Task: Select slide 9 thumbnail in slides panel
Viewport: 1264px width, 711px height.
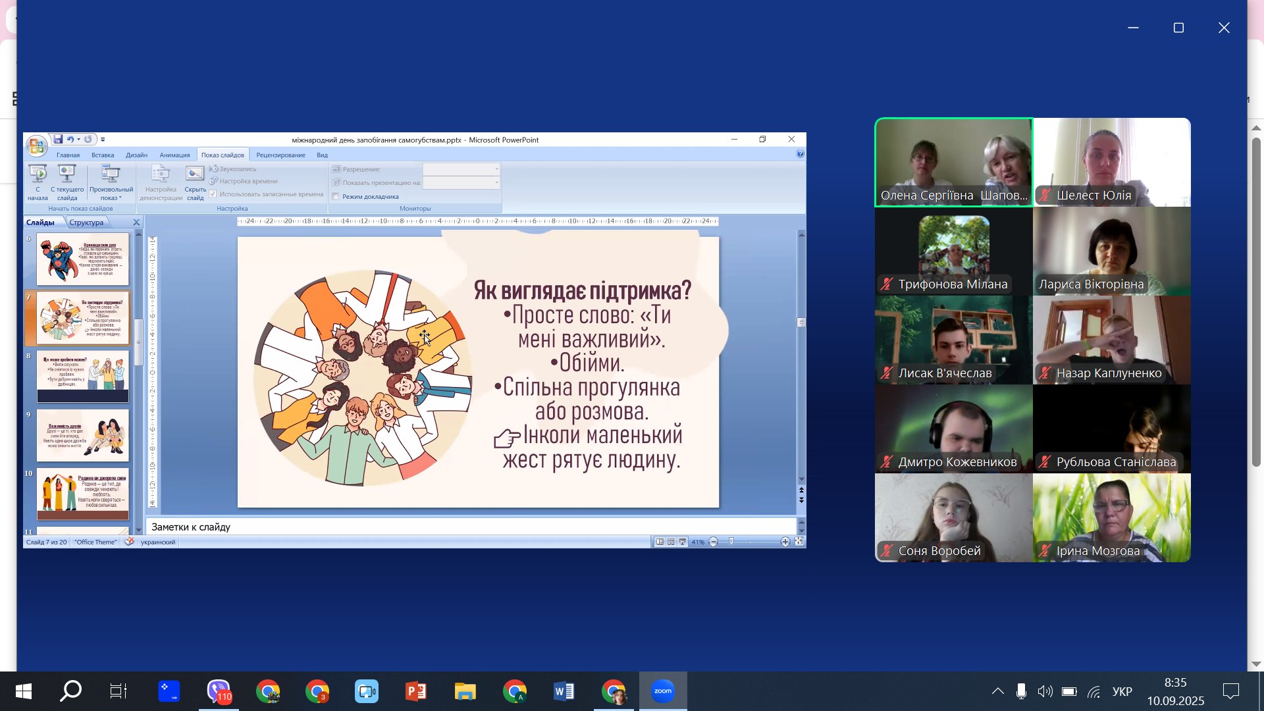Action: tap(82, 435)
